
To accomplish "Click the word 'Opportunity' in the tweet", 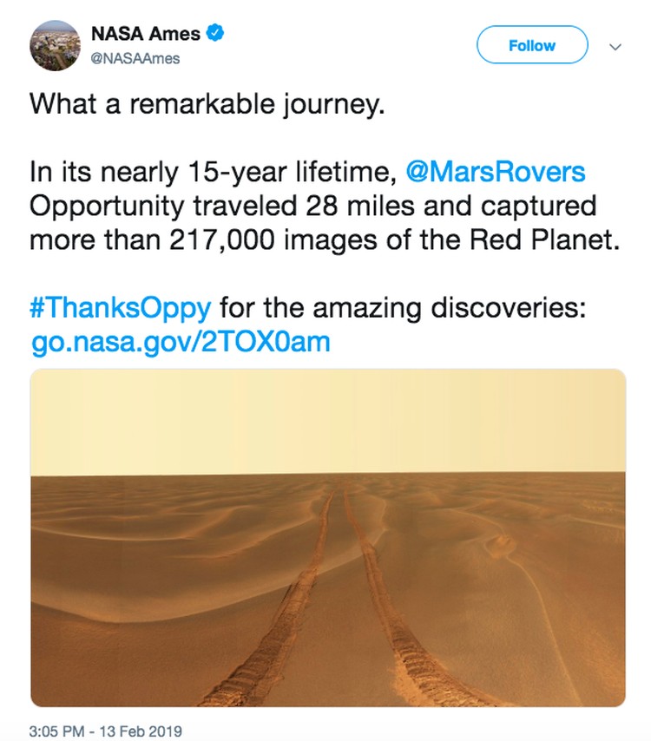I will pos(107,207).
